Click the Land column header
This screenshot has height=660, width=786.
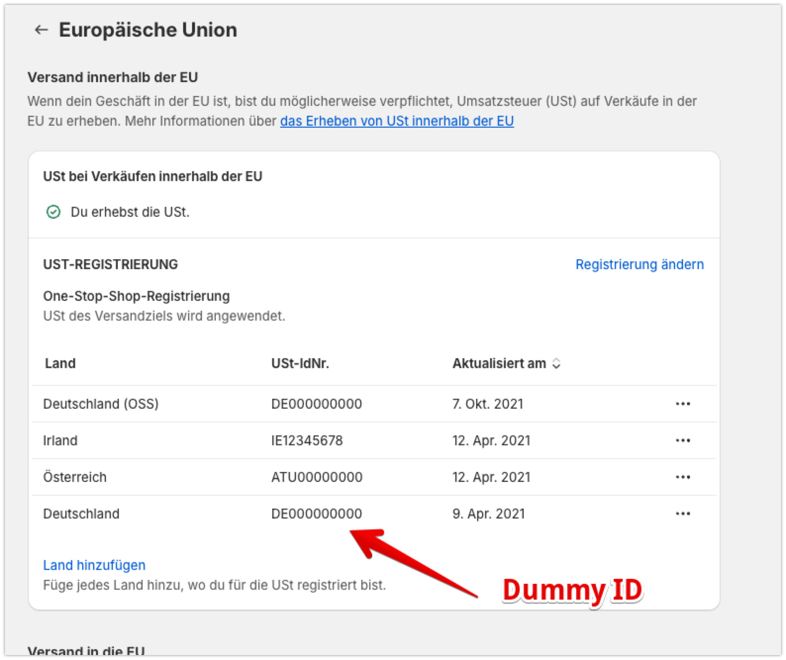(x=60, y=364)
